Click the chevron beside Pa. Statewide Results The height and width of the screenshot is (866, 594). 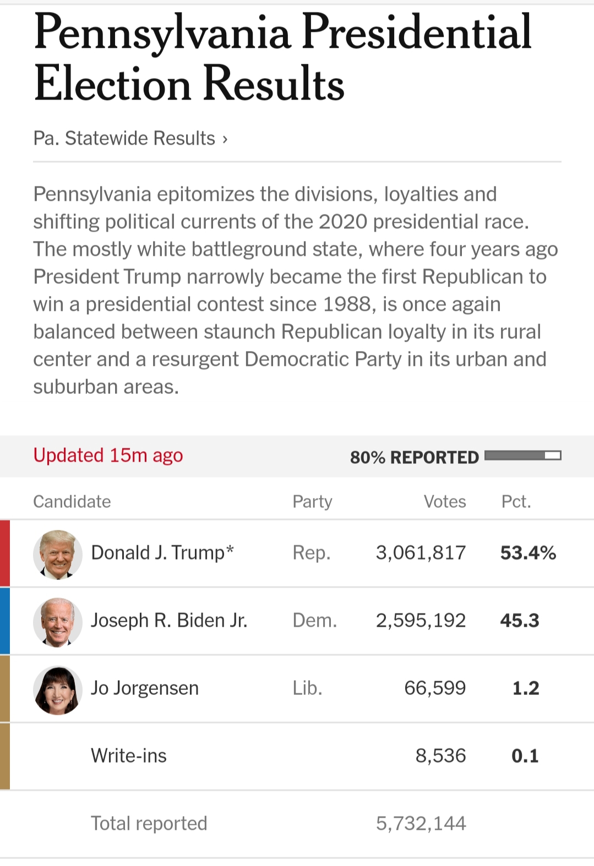[x=225, y=139]
